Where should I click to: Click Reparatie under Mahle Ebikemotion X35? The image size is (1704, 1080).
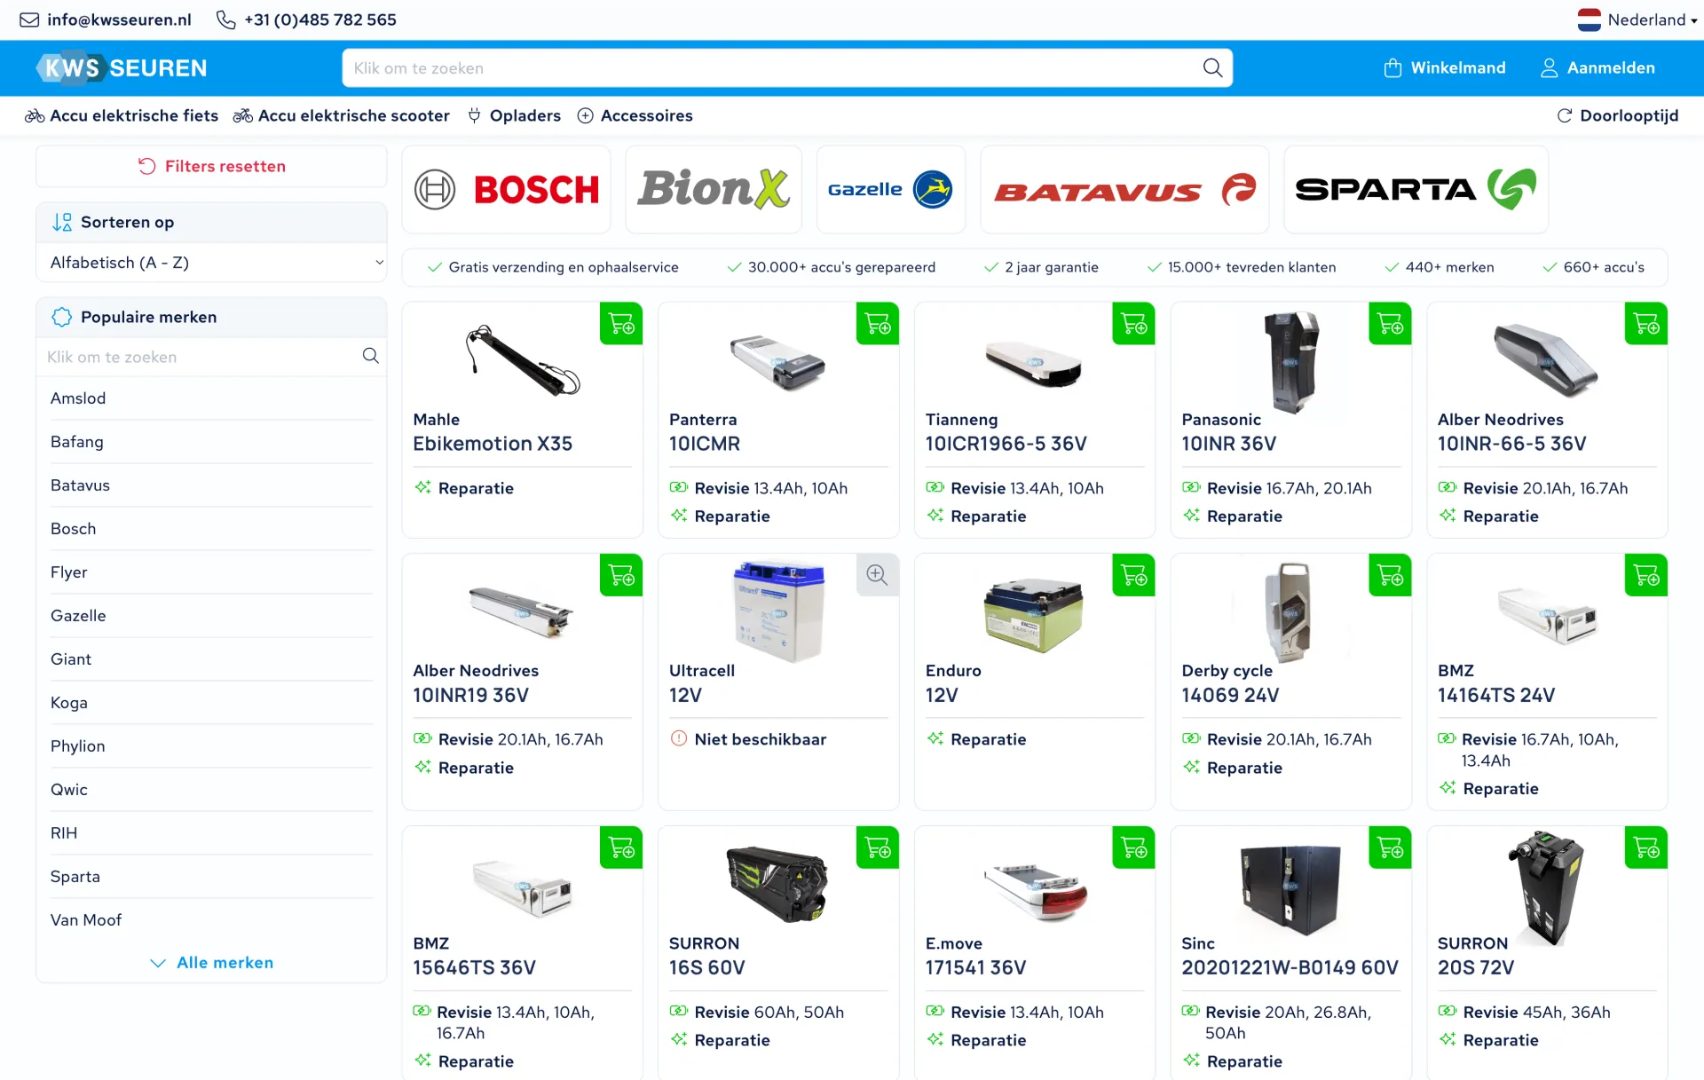coord(476,488)
